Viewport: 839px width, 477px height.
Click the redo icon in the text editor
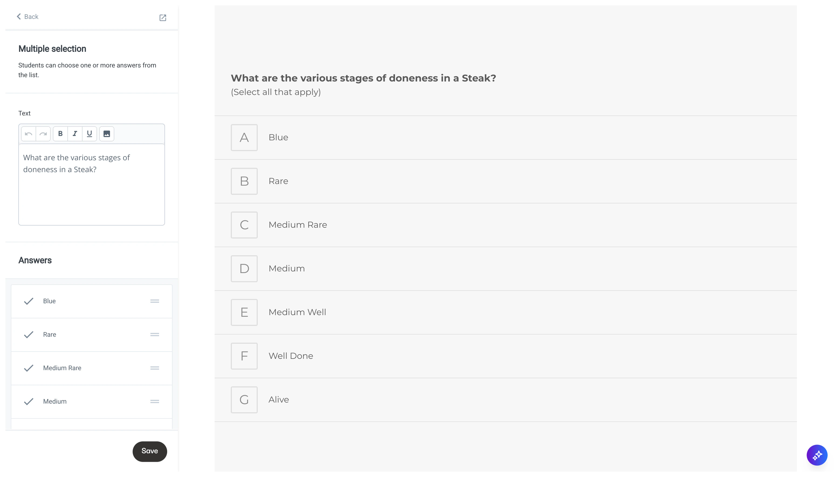click(43, 134)
